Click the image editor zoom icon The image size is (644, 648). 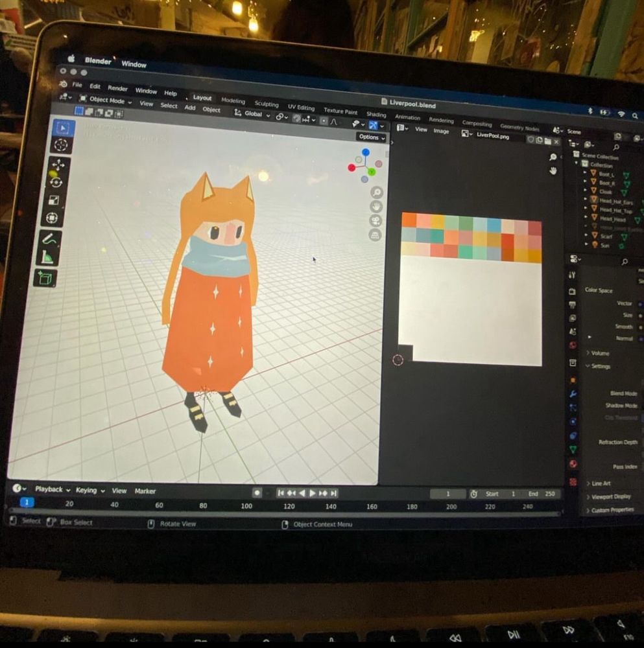point(553,157)
